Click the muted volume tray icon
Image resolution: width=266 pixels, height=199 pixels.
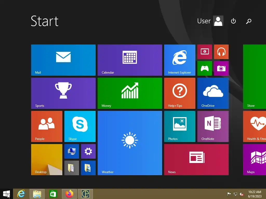point(242,194)
